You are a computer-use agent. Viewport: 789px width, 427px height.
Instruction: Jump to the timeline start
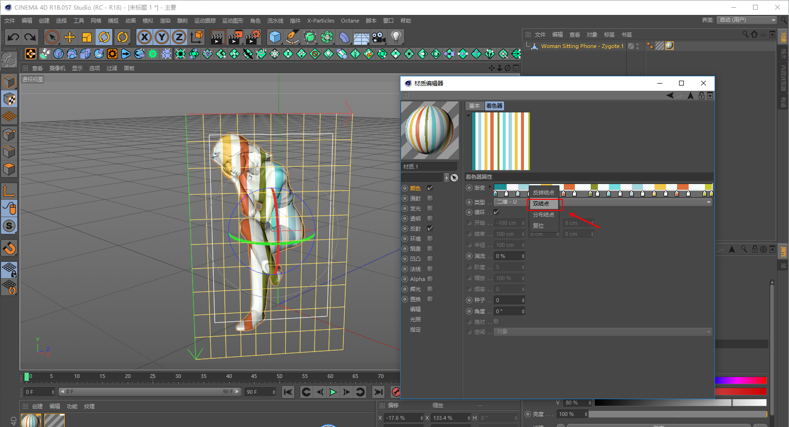click(x=288, y=392)
